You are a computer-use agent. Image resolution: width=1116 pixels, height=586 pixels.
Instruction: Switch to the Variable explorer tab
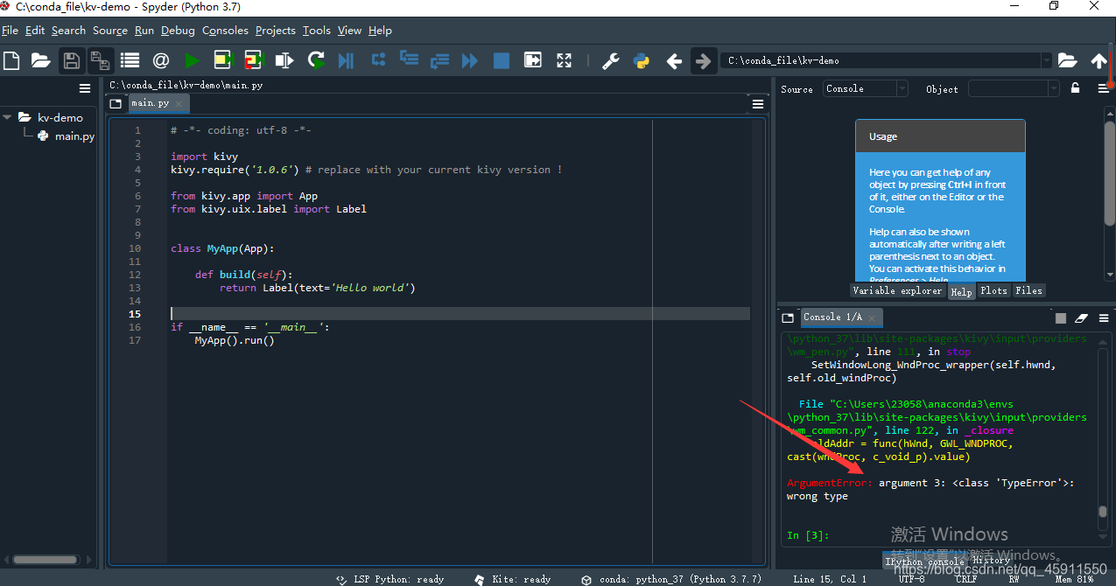pos(897,290)
